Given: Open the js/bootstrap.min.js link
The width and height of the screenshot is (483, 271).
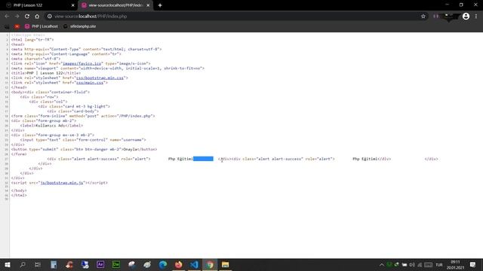Looking at the screenshot, I should click(62, 183).
